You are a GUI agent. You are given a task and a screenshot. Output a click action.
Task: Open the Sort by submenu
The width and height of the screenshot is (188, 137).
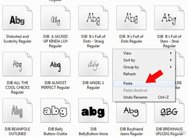pyautogui.click(x=144, y=60)
